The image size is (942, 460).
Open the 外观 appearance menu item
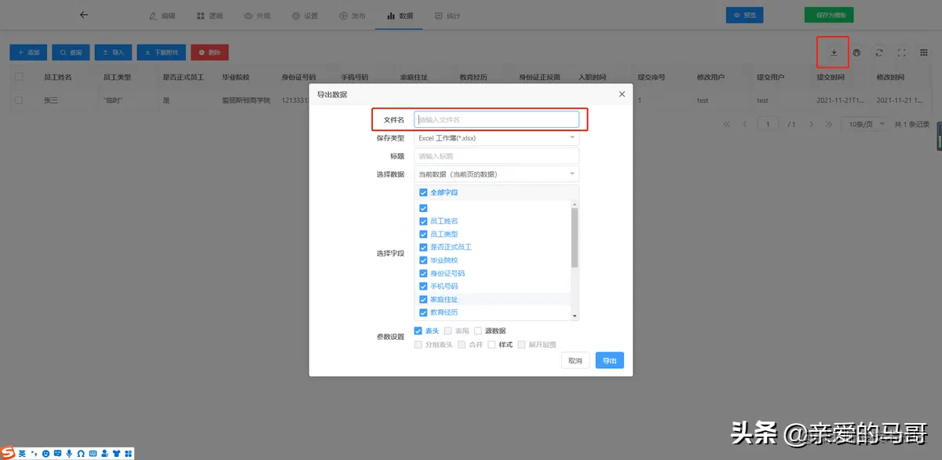tap(257, 14)
